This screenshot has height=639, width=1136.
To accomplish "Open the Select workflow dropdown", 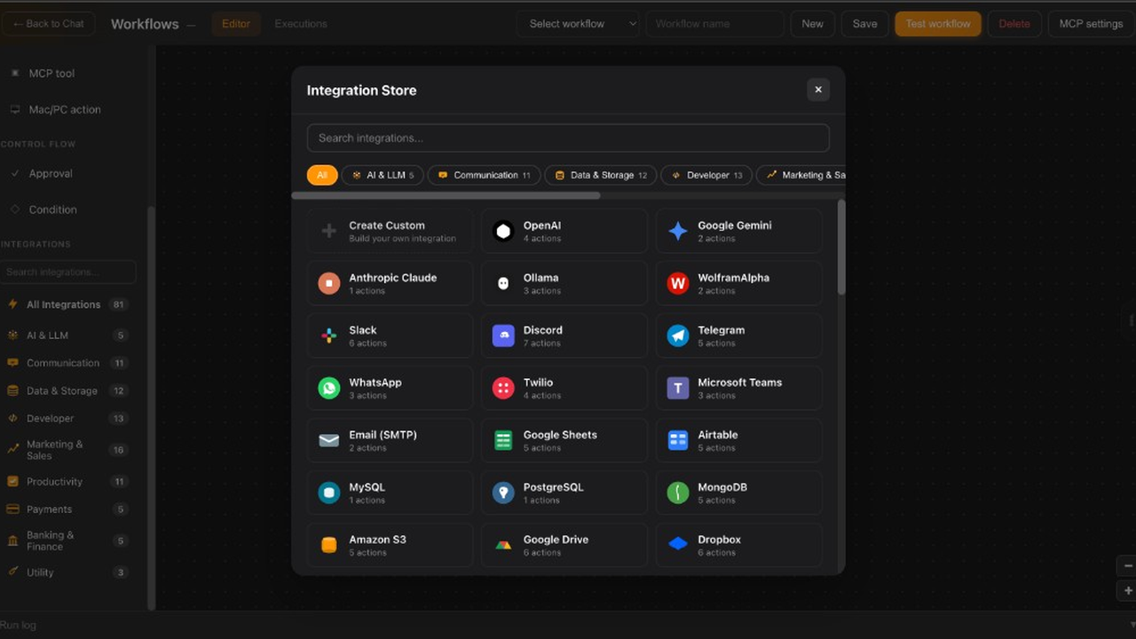I will coord(580,24).
